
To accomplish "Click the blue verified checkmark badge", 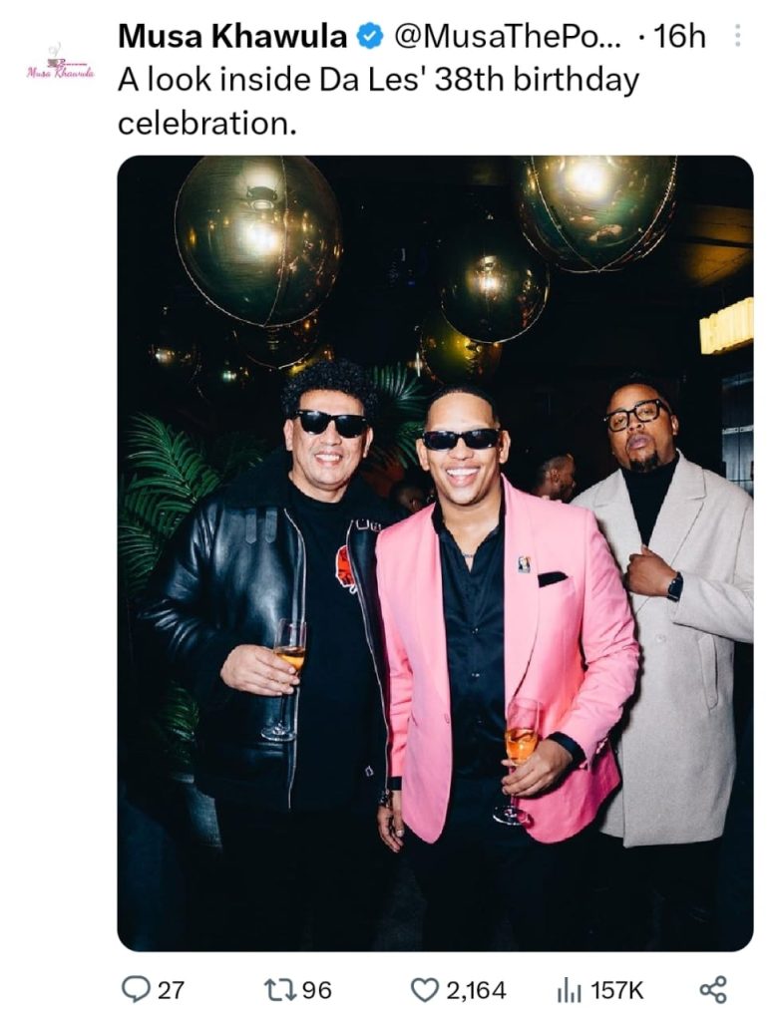I will pyautogui.click(x=370, y=38).
